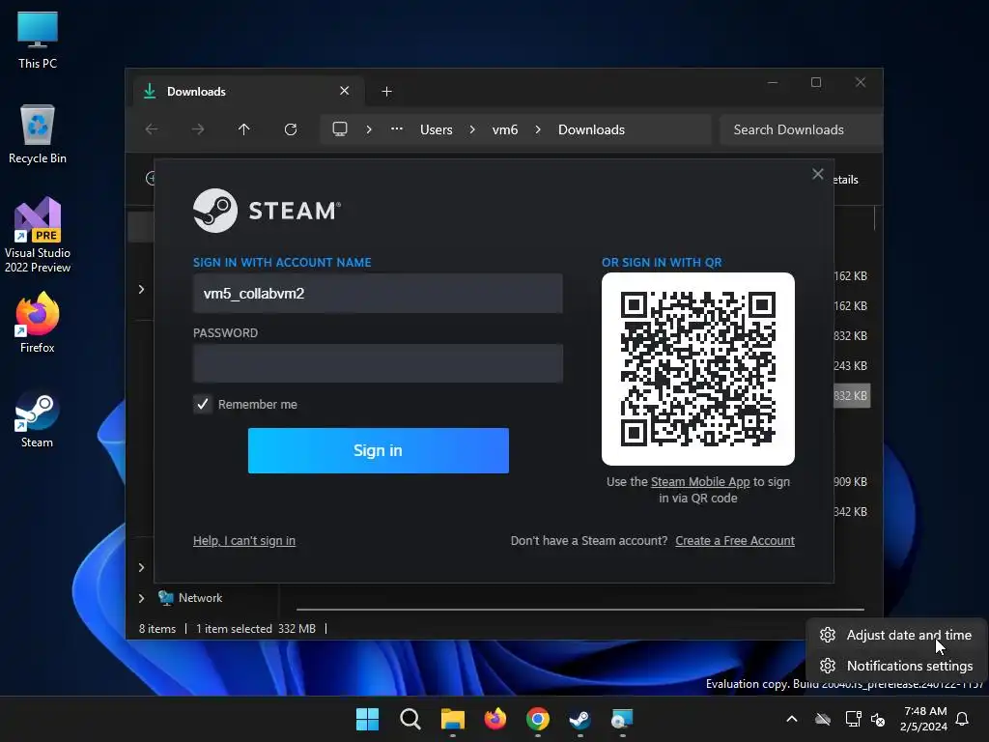The image size is (989, 742).
Task: Open the ellipsis breadcrumb overflow in address bar
Action: (x=397, y=128)
